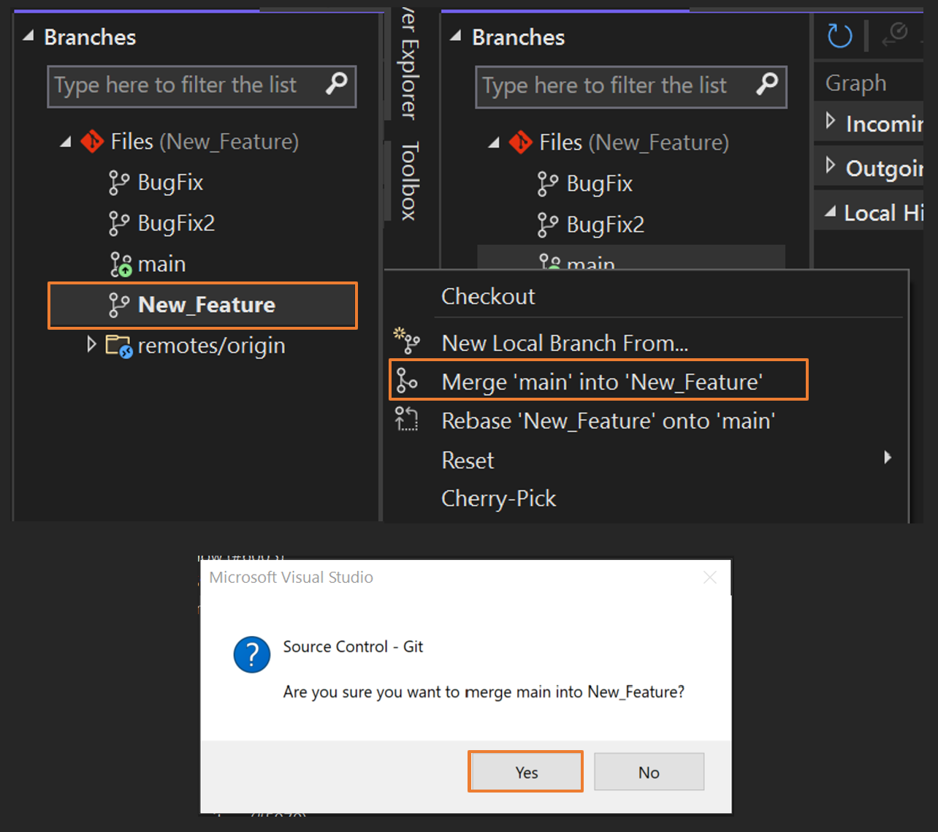This screenshot has height=832, width=938.
Task: Choose Cherry-Pick from the context menu
Action: 498,498
